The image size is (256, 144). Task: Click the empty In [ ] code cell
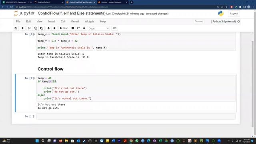tap(136, 116)
